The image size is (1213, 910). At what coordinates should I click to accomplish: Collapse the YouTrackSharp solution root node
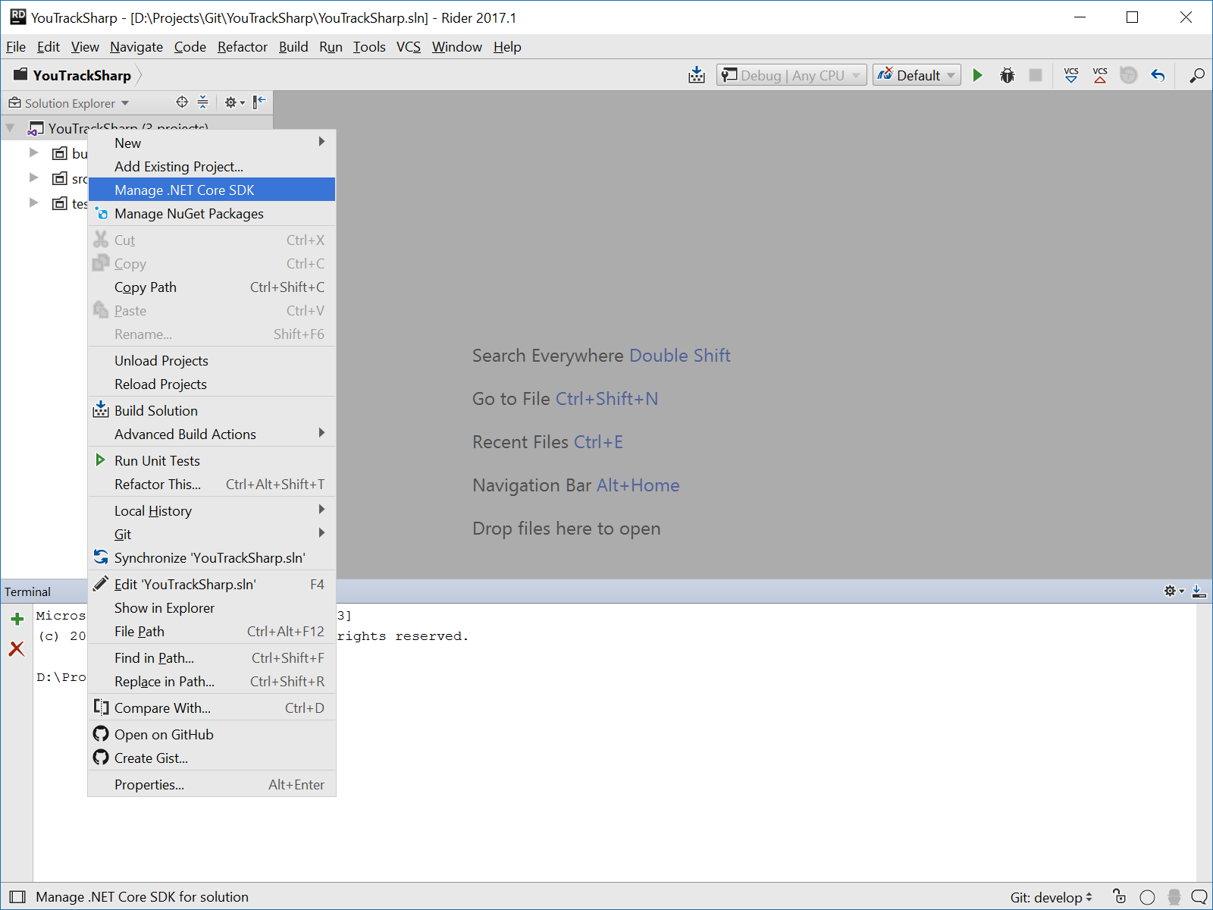click(x=11, y=128)
